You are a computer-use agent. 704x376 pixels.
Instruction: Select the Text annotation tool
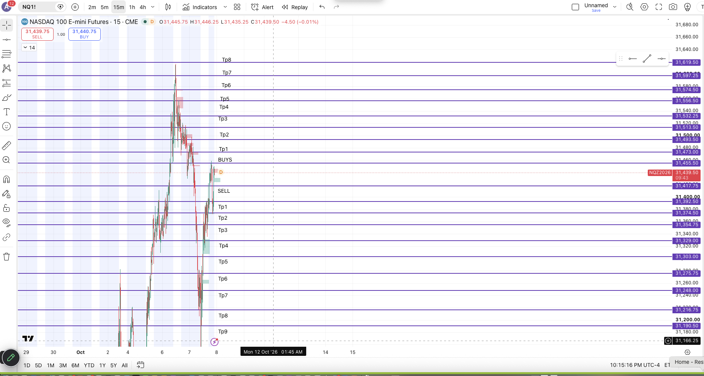(x=6, y=112)
